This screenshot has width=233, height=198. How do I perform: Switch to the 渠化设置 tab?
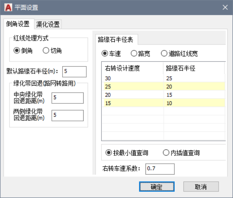[x=48, y=24]
